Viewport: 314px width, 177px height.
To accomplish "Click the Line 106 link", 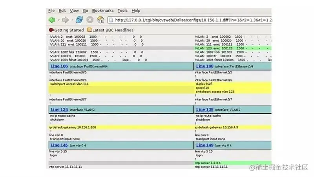I will [59, 66].
